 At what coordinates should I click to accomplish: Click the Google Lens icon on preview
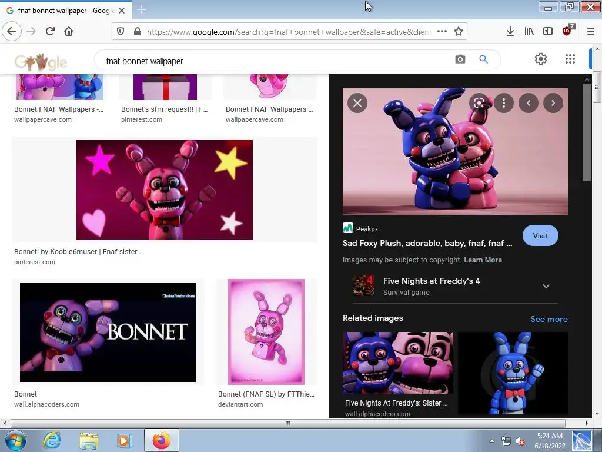(479, 103)
